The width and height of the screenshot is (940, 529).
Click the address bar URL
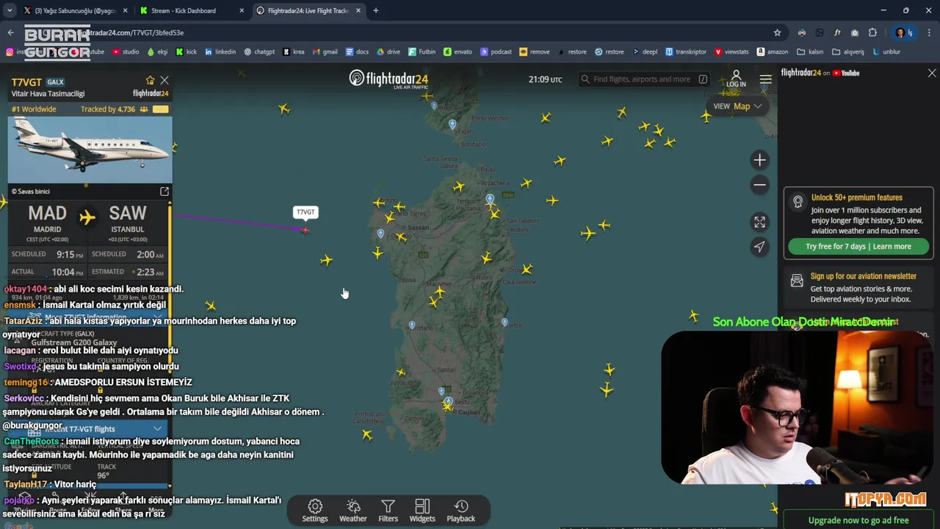click(132, 32)
